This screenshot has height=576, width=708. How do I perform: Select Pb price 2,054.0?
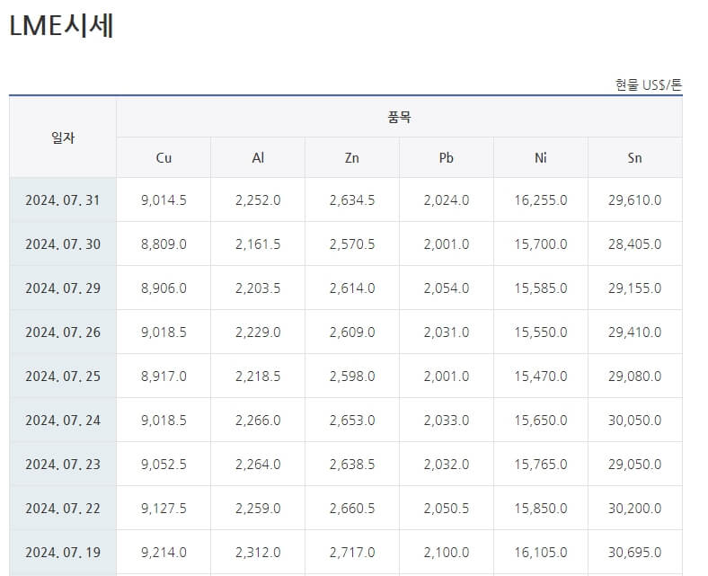coord(447,288)
